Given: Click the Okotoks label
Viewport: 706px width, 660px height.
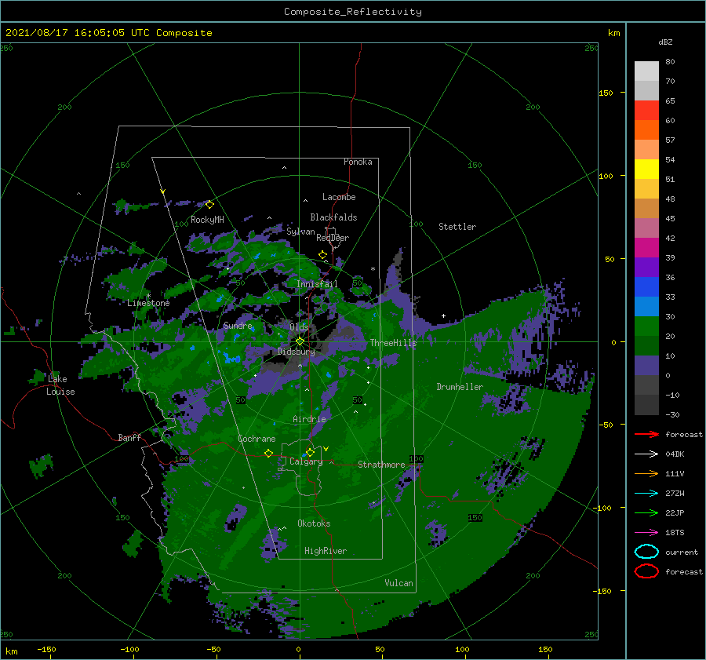Looking at the screenshot, I should click(314, 523).
